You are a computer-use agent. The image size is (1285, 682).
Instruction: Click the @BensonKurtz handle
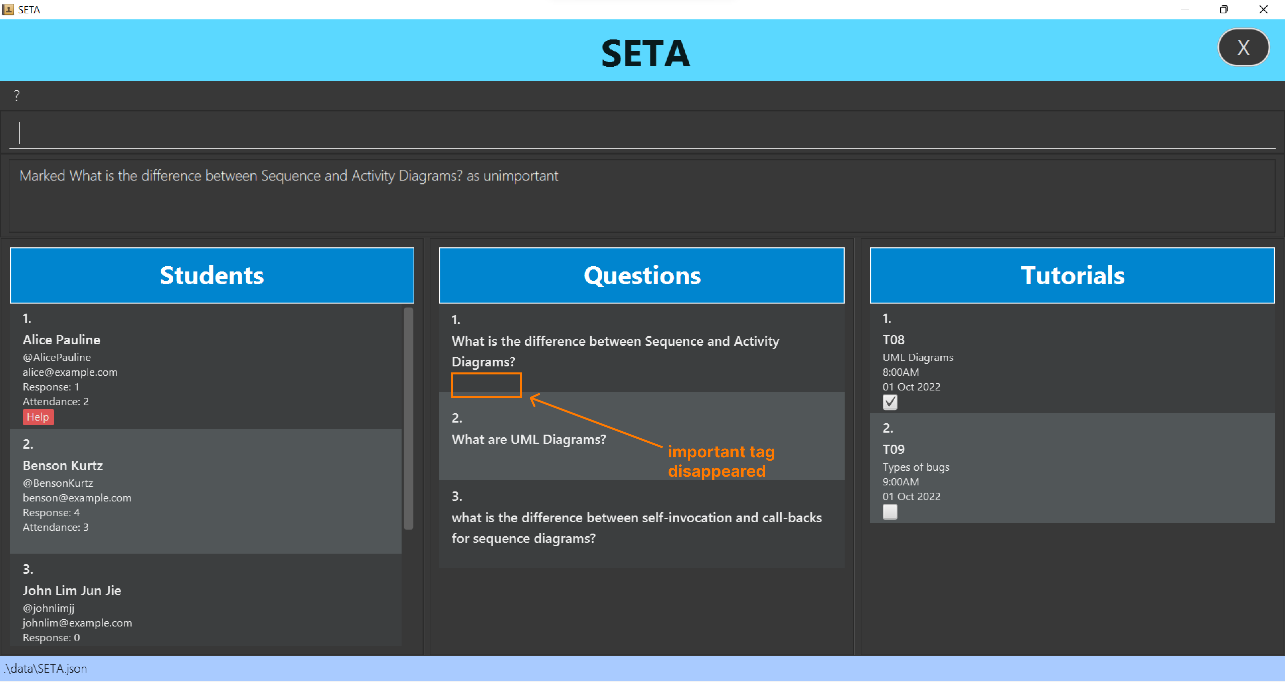[58, 483]
